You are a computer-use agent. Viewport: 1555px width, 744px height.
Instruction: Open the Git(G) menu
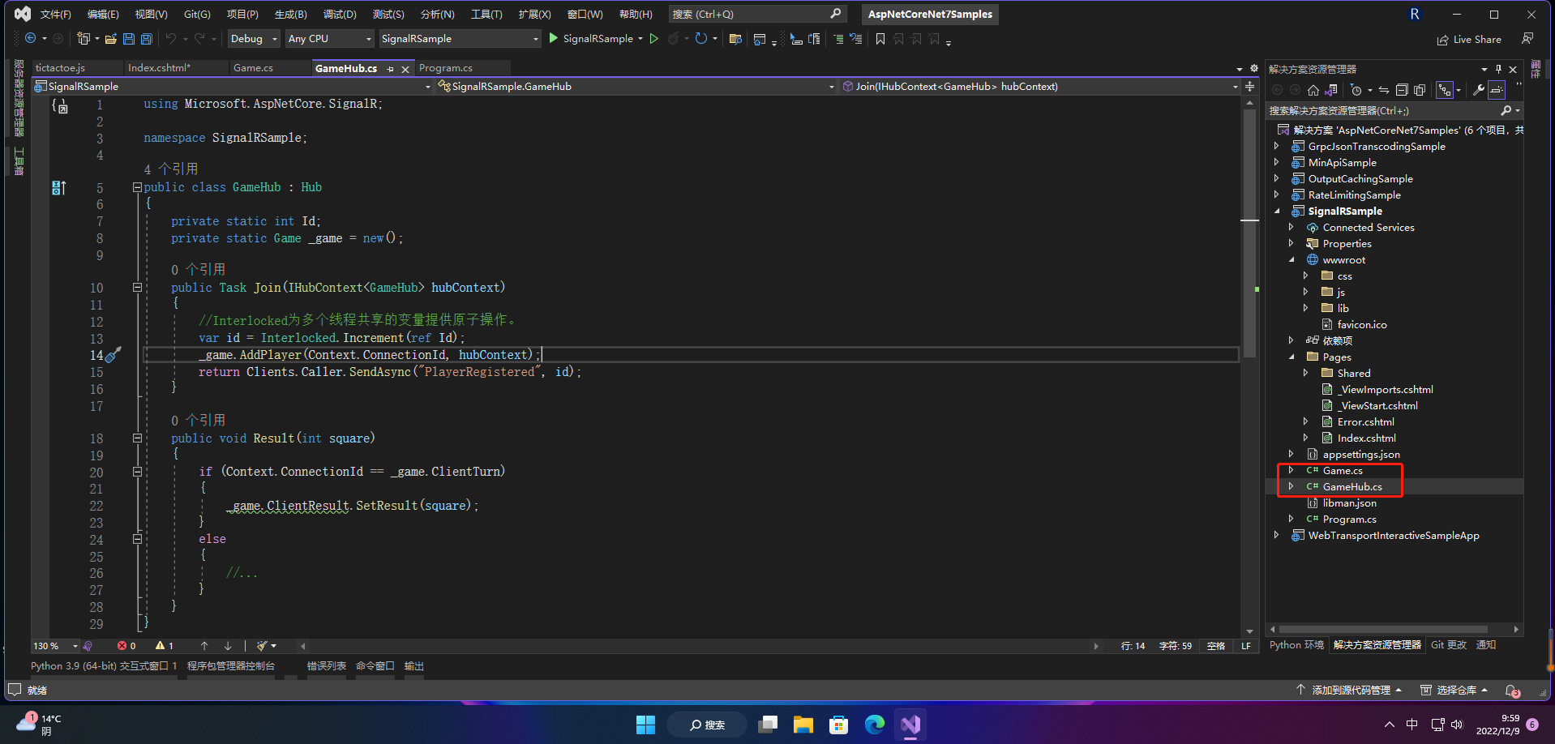click(197, 15)
